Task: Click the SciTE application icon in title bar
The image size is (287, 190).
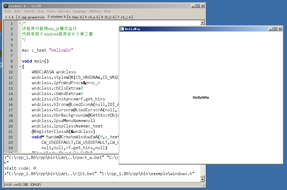Action: coord(6,6)
